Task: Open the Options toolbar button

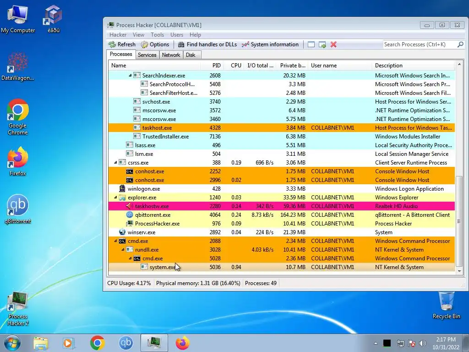Action: 155,44
